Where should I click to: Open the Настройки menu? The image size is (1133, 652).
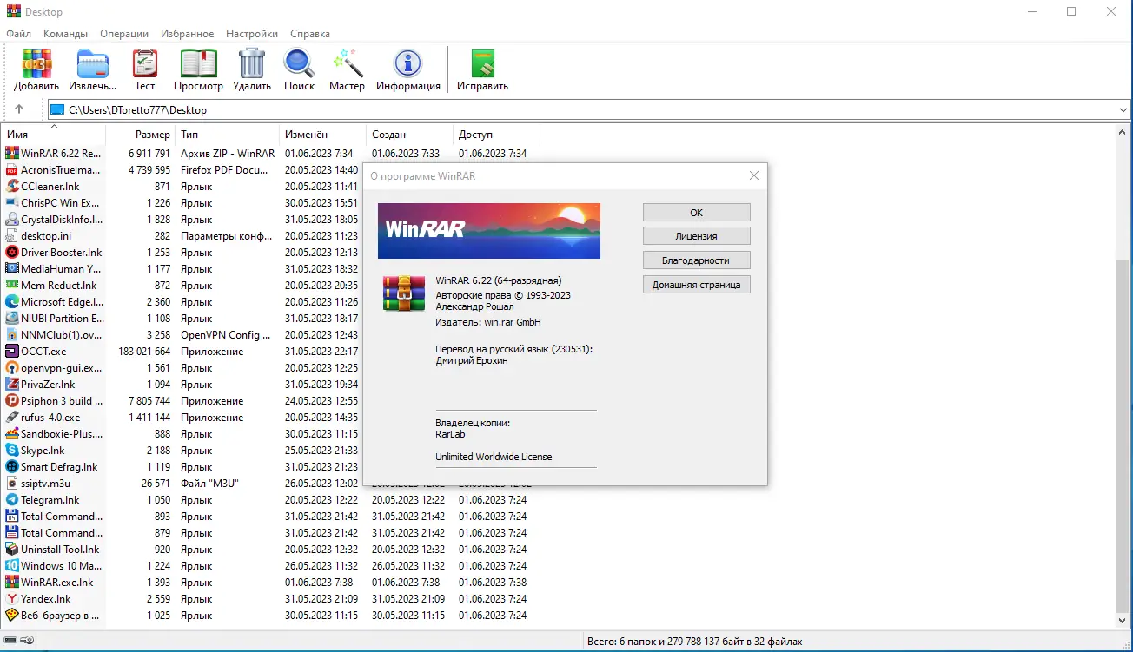click(252, 34)
